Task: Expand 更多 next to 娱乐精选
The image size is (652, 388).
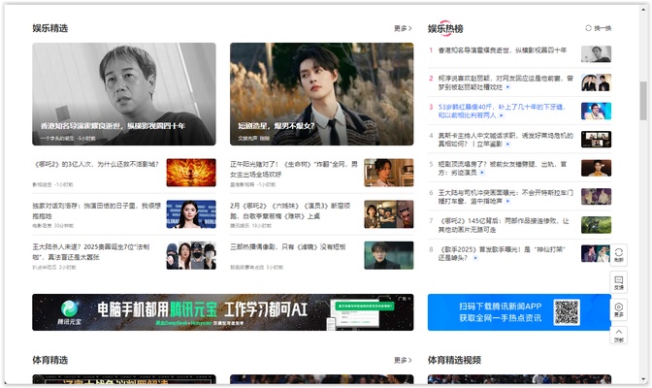Action: pos(403,28)
